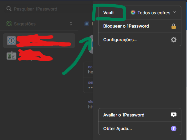
Task: Click the username field in item details
Action: click(91, 72)
